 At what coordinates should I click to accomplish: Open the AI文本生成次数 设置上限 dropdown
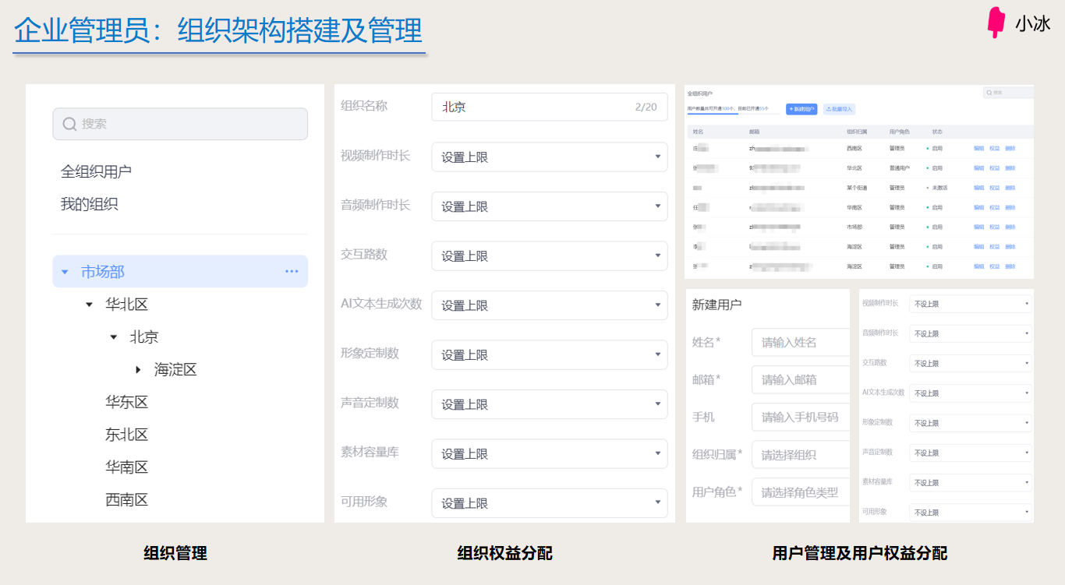click(x=550, y=305)
